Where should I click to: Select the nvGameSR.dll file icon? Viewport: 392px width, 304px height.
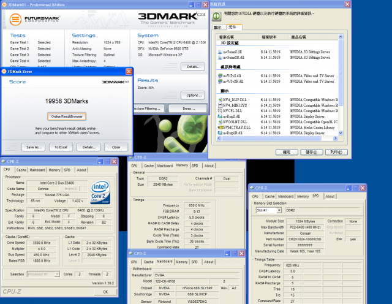pos(220,57)
